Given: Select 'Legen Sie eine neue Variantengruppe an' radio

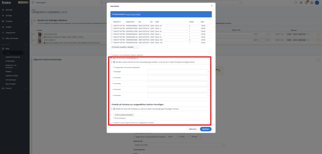Looking at the screenshot, I should point(111,58).
